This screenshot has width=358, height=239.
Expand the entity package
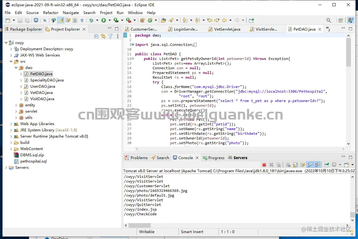click(x=16, y=105)
